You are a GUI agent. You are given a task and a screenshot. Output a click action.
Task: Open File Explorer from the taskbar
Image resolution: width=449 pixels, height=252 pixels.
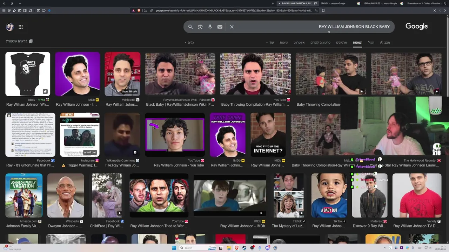click(x=229, y=248)
